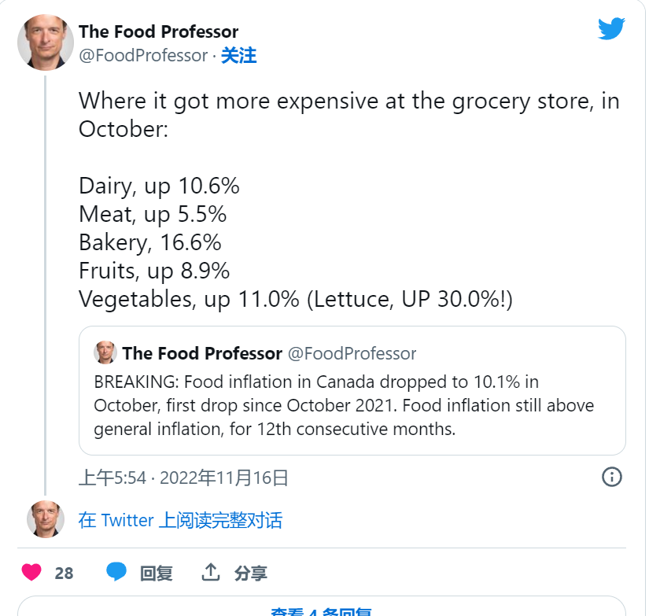Click the 回复 reply button label
The image size is (649, 616).
(156, 574)
